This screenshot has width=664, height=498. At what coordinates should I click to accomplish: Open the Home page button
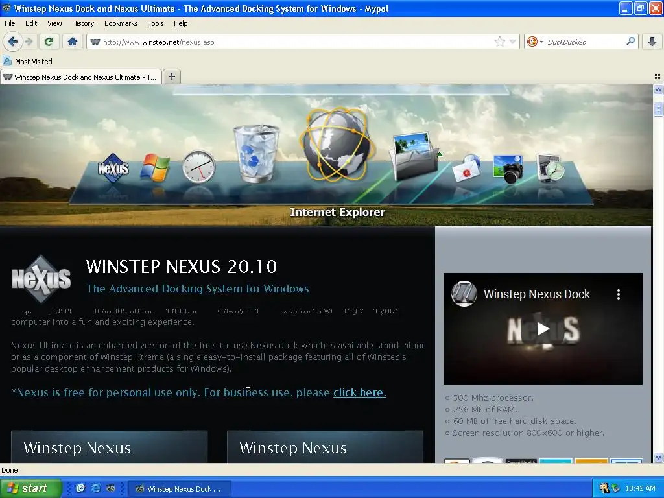pos(73,41)
